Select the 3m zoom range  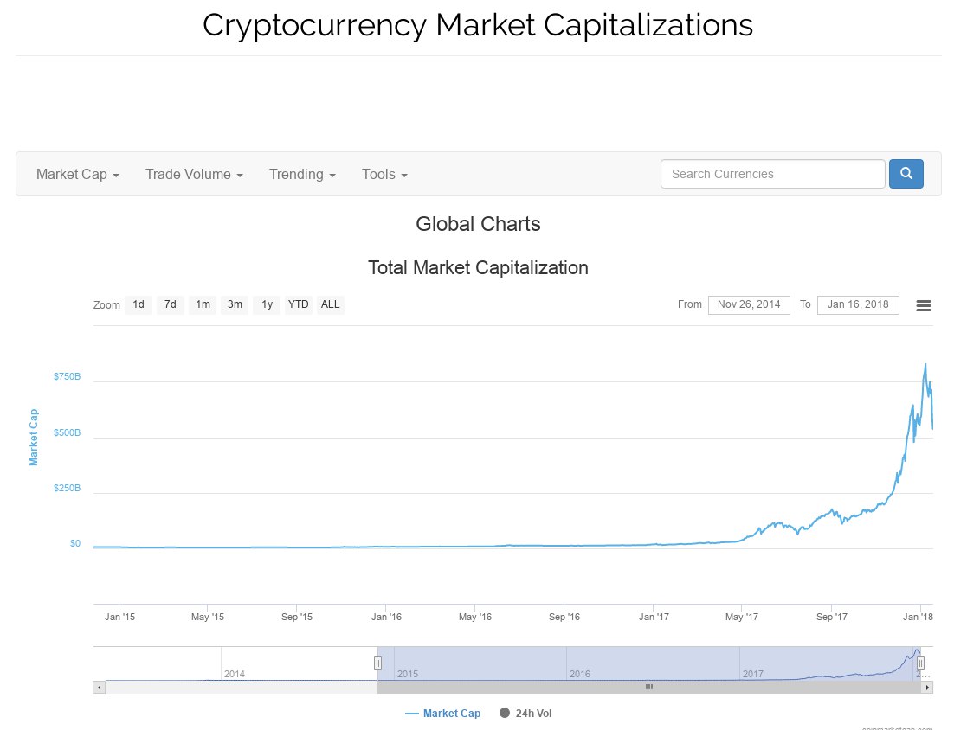coord(235,304)
